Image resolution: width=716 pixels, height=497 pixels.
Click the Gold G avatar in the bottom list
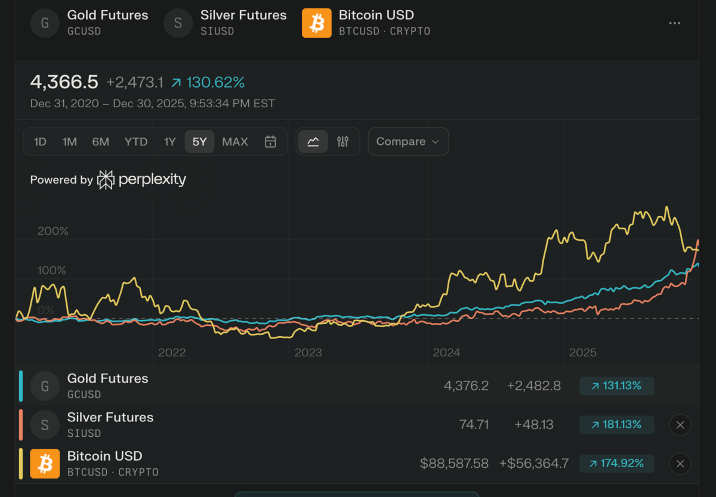tap(45, 386)
